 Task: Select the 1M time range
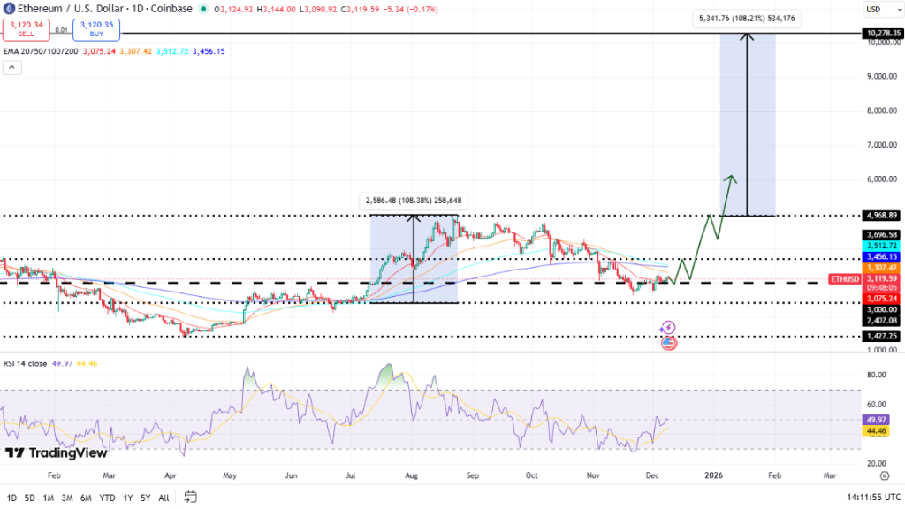tap(49, 498)
